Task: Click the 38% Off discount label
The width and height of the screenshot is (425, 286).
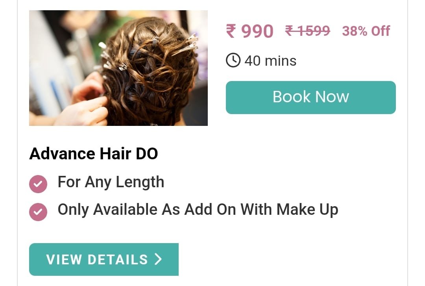Action: tap(366, 31)
